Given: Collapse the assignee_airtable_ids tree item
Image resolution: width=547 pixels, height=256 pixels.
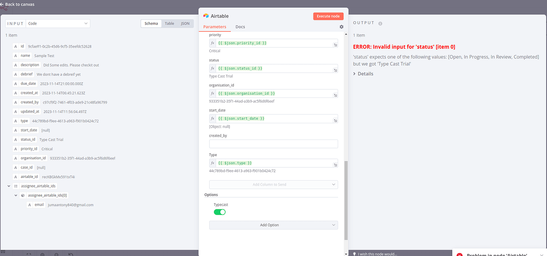Looking at the screenshot, I should pyautogui.click(x=9, y=185).
